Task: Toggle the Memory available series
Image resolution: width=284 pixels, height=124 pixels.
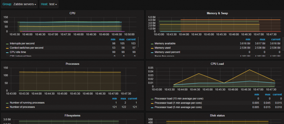Action: pos(165,44)
